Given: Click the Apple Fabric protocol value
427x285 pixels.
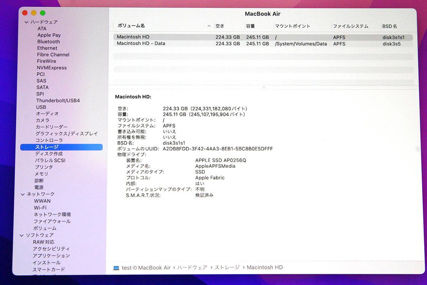Looking at the screenshot, I should [x=210, y=177].
